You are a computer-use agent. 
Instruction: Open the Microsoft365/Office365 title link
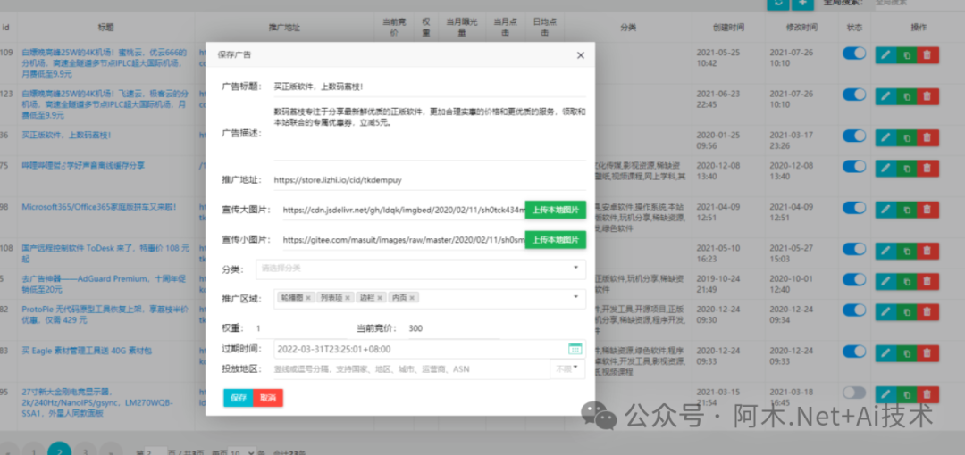[99, 207]
